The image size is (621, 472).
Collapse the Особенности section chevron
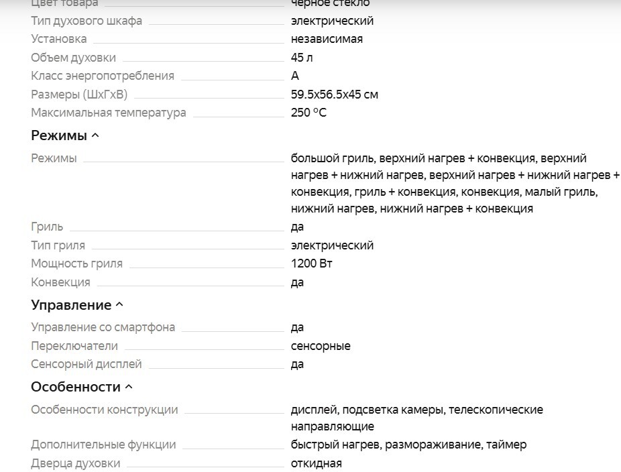coord(129,388)
